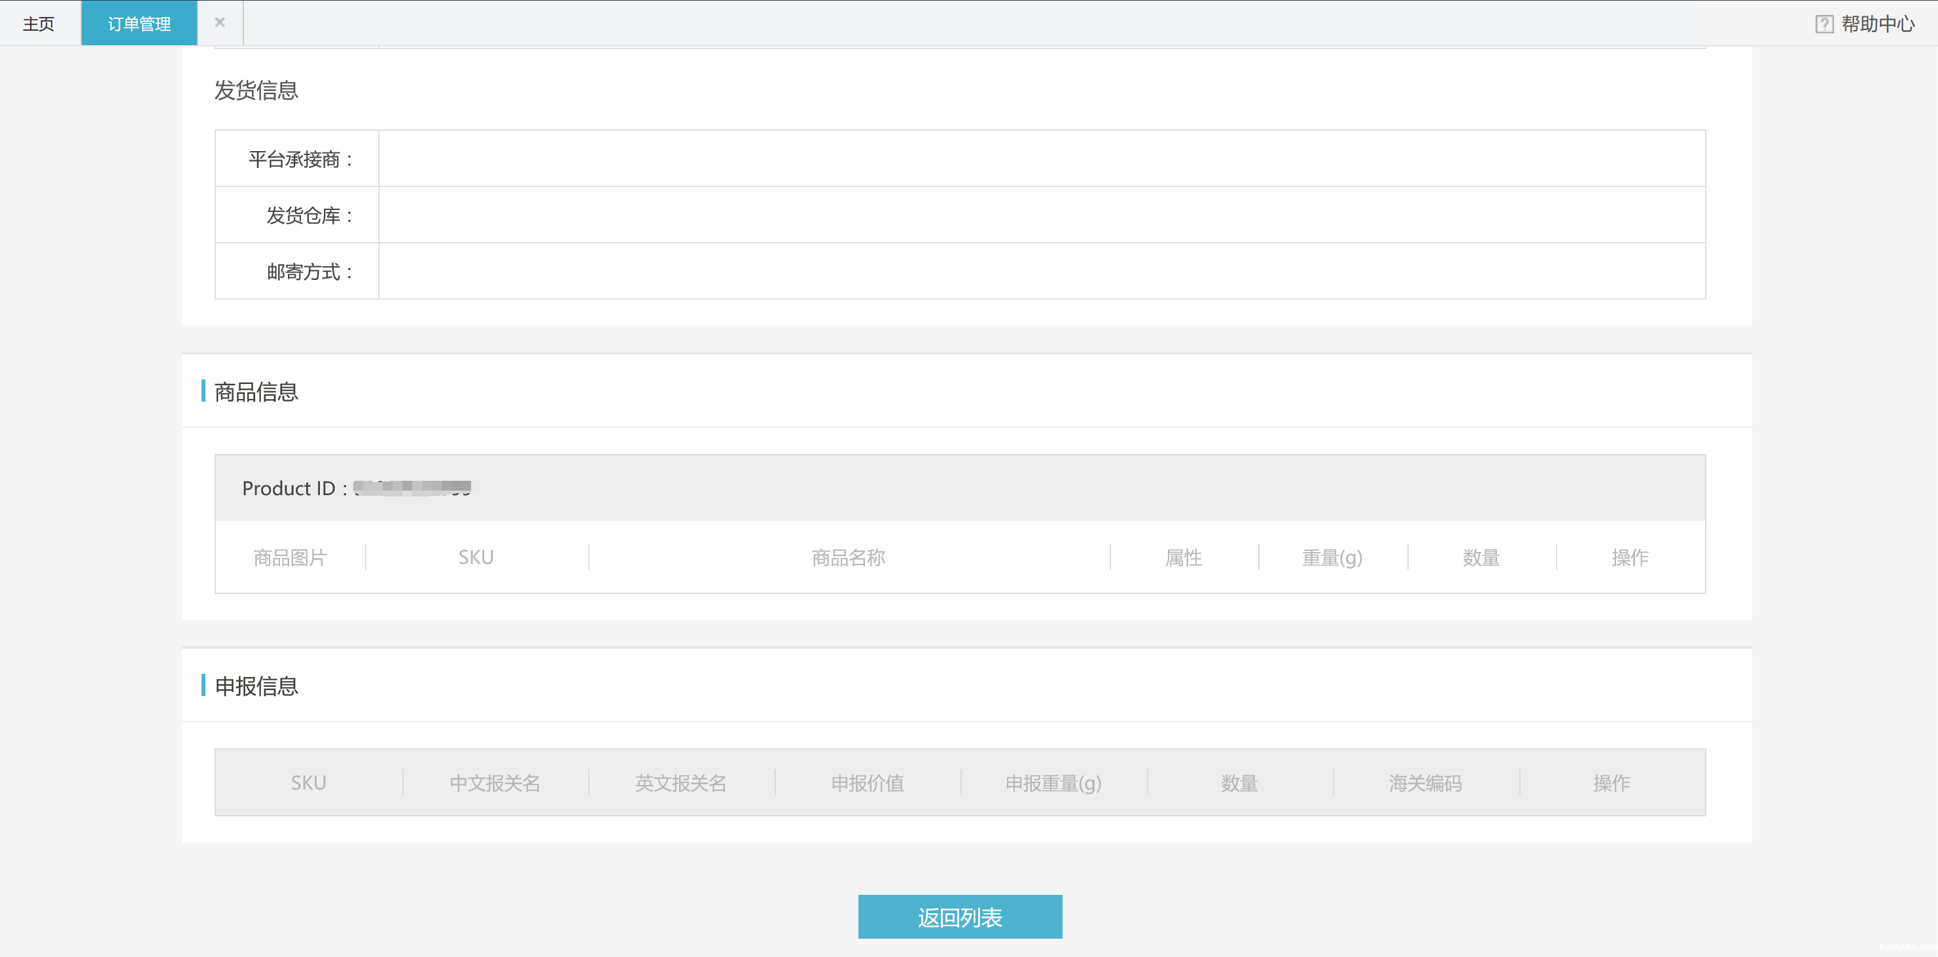This screenshot has width=1938, height=957.
Task: Click the 商品图片 column header
Action: (x=290, y=557)
